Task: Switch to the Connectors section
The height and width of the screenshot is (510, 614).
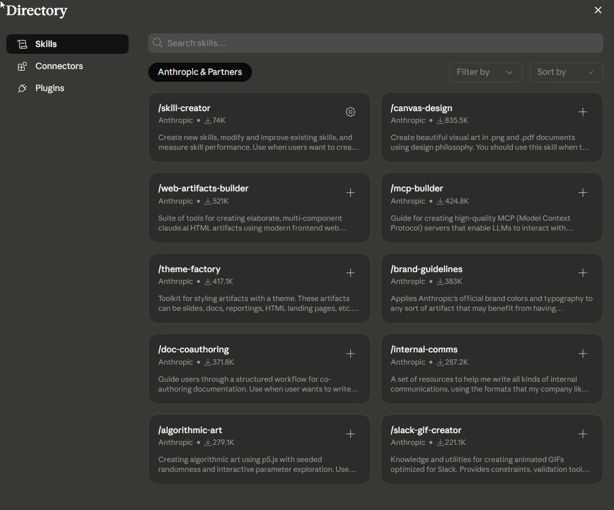Action: (68, 66)
